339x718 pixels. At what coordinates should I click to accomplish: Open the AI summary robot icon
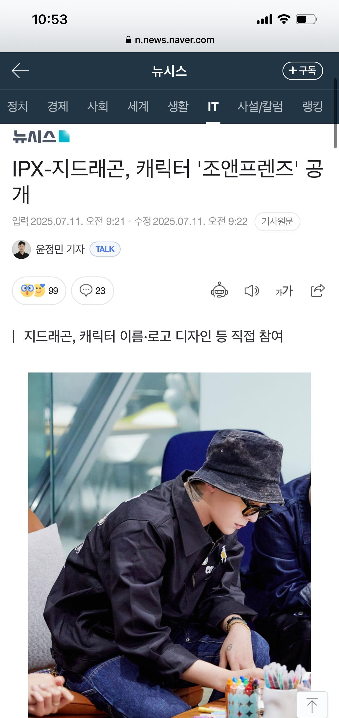pyautogui.click(x=219, y=290)
